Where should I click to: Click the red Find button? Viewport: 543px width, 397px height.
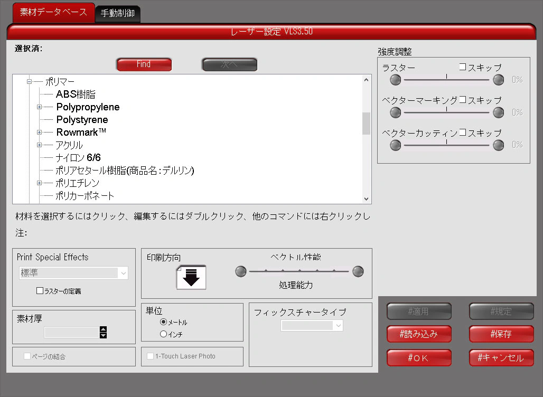point(144,64)
